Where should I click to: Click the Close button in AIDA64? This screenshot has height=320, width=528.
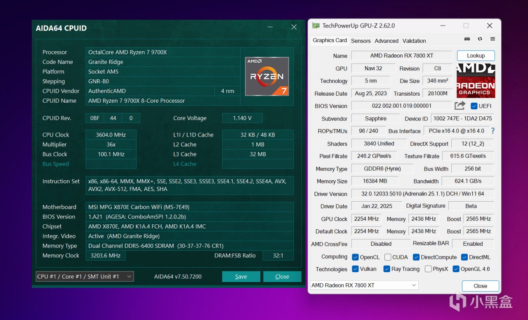[282, 276]
